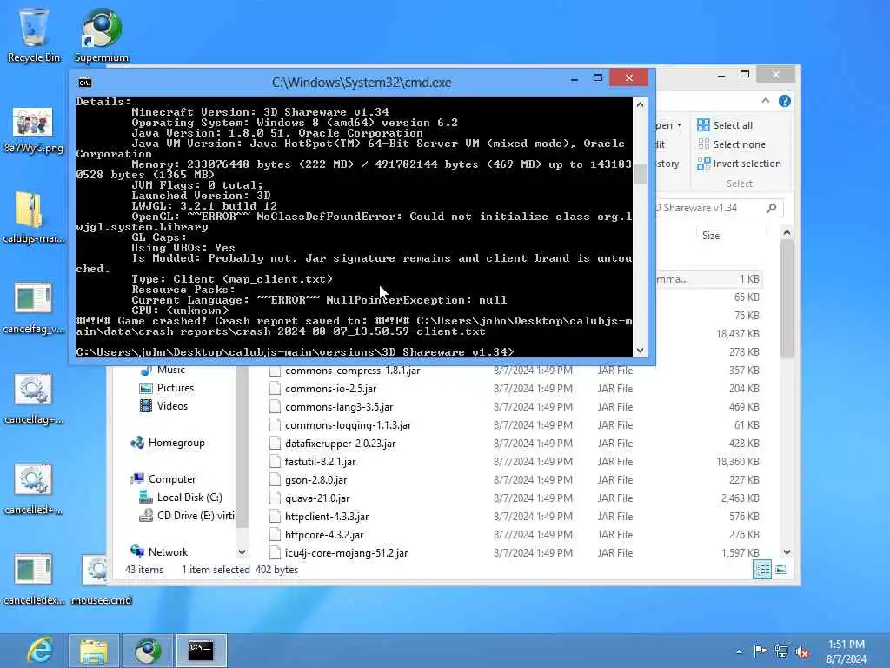Select the 8aYWyC.png desktop file
The height and width of the screenshot is (668, 890).
click(34, 130)
